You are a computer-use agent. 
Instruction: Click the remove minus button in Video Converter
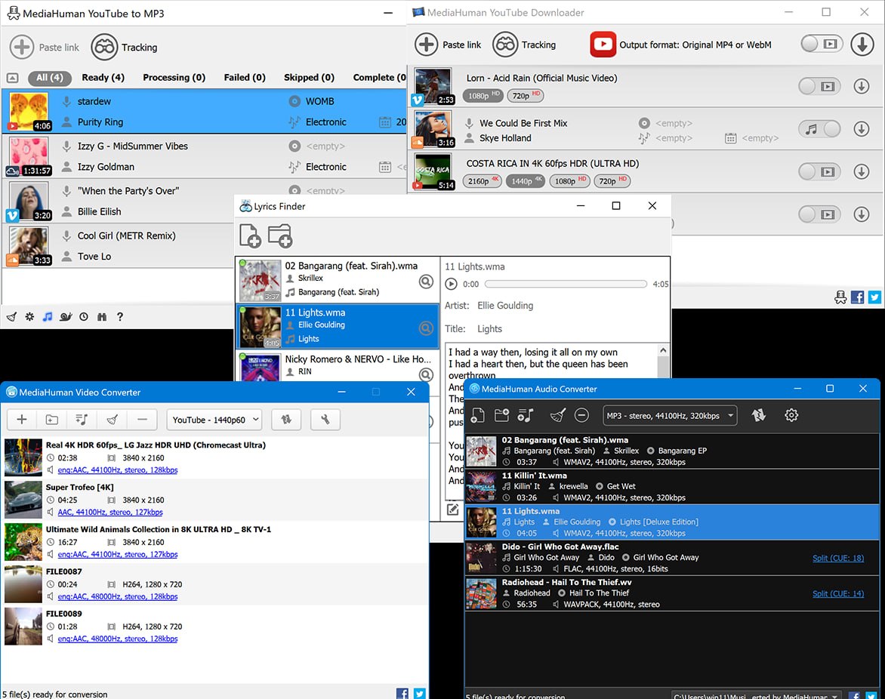(x=142, y=419)
